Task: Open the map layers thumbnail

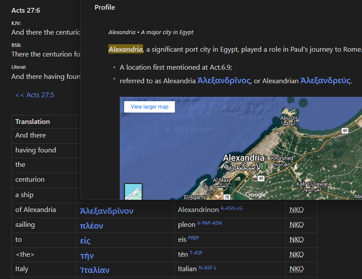Action: pyautogui.click(x=133, y=191)
